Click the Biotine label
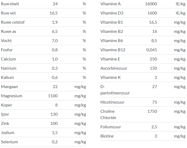Image resolution: width=187 pixels, height=148 pixels. click(107, 136)
